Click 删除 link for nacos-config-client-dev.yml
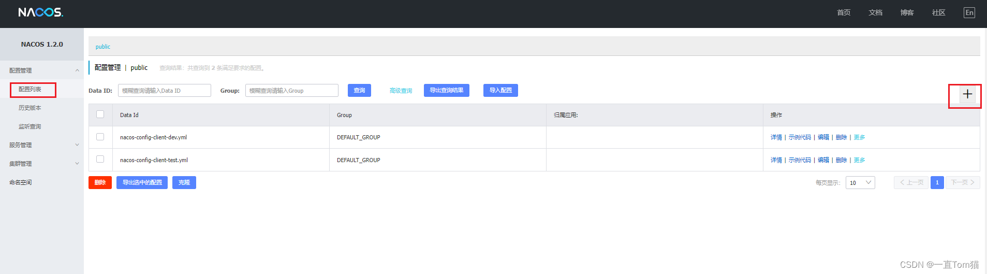Viewport: 987px width, 274px height. click(x=842, y=137)
